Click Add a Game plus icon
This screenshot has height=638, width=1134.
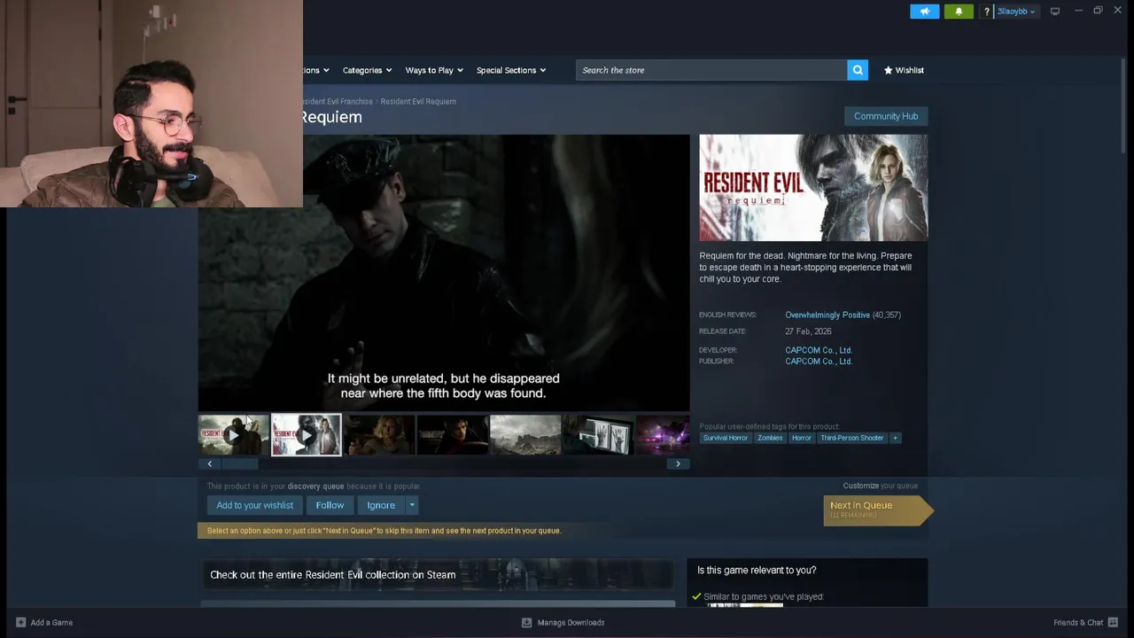coord(20,622)
